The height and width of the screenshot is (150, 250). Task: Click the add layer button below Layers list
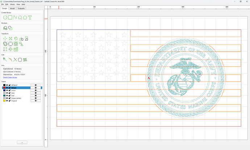[x=22, y=142]
